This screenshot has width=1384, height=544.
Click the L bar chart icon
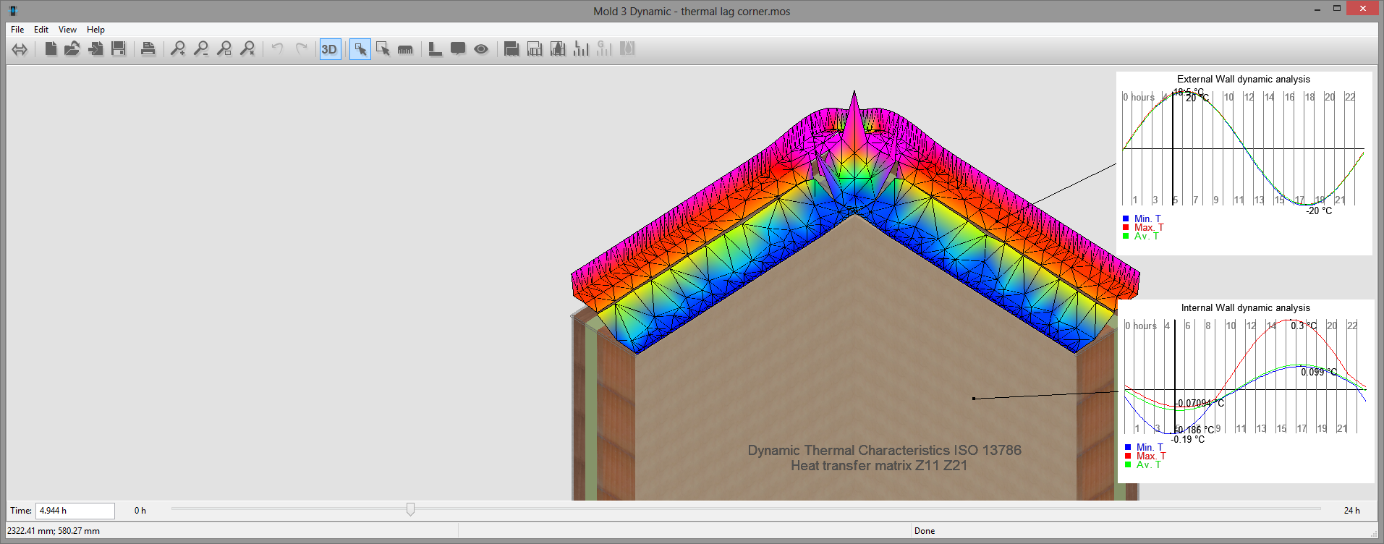pos(581,49)
